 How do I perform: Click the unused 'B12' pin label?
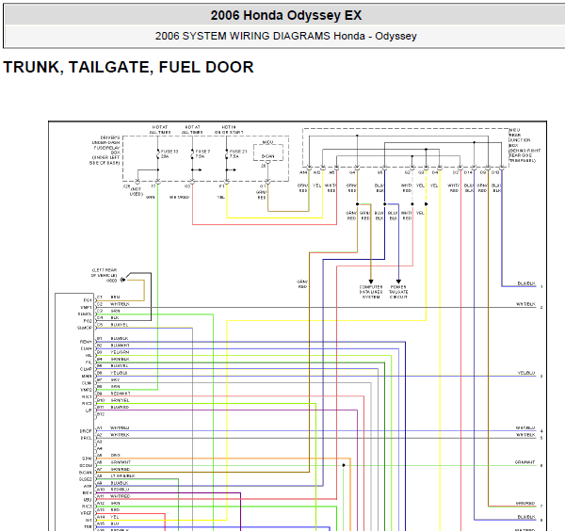click(x=101, y=414)
